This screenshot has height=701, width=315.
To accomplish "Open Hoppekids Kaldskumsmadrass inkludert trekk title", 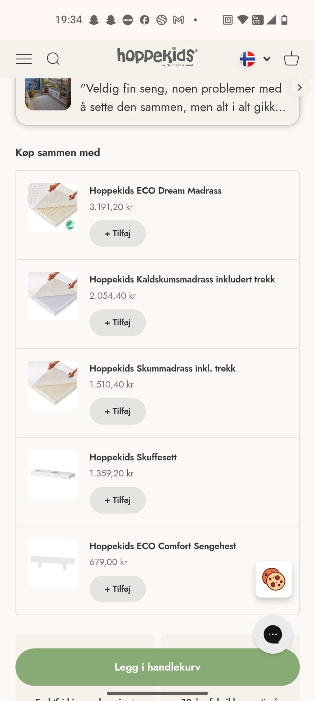I will click(x=182, y=279).
